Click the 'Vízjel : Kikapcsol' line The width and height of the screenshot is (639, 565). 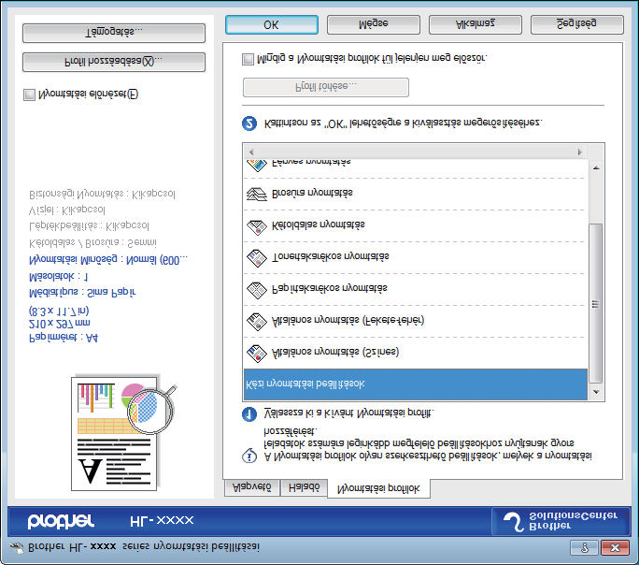67,210
